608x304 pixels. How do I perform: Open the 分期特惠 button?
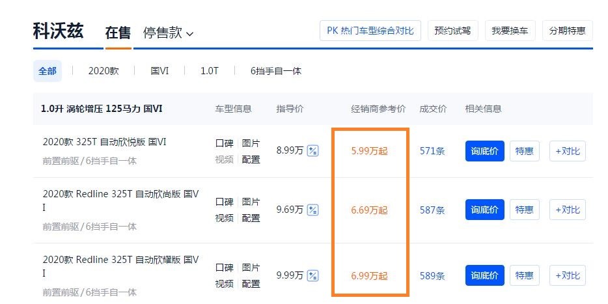coord(567,31)
